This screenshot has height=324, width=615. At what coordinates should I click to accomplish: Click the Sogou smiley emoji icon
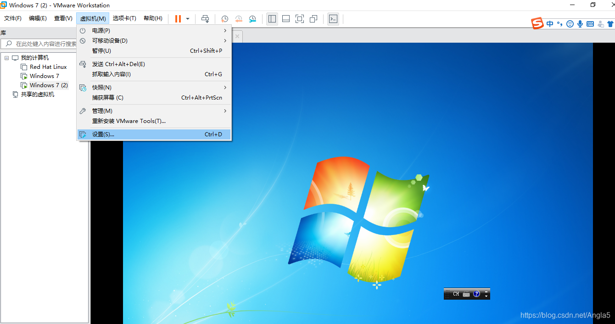(x=570, y=24)
